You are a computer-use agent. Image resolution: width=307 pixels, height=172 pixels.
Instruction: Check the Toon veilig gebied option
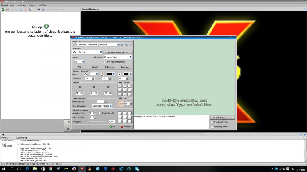(x=212, y=126)
